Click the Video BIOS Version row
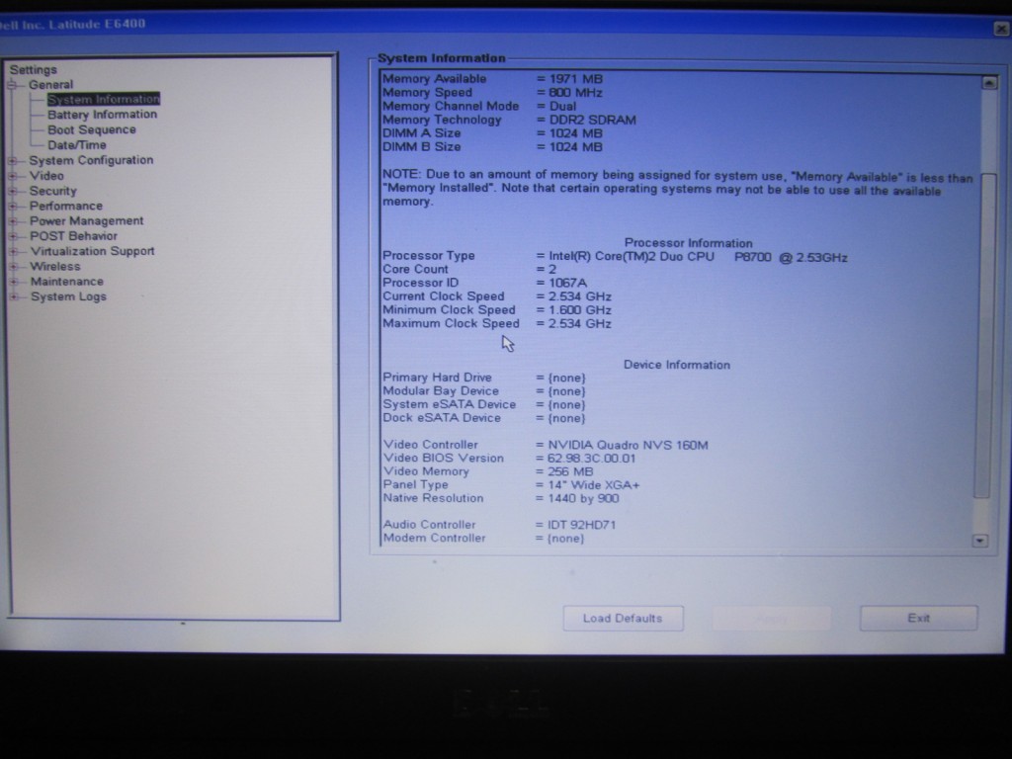 (x=509, y=459)
